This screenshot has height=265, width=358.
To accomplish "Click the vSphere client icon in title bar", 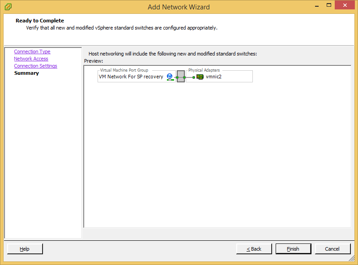I will (x=8, y=7).
